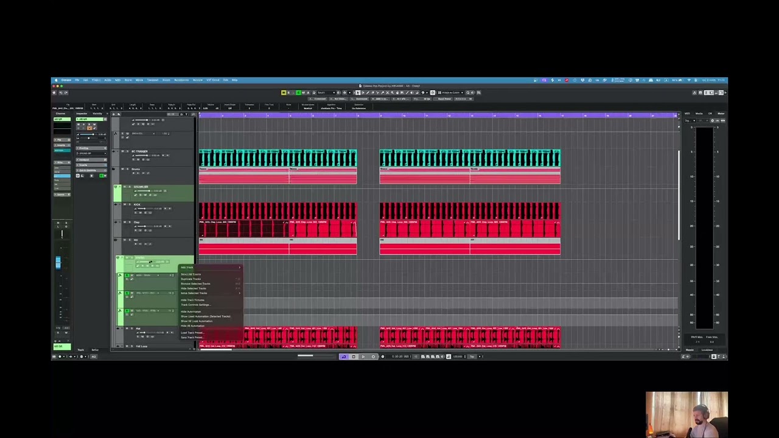Click the vertical scrollbar of arrangement
This screenshot has width=779, height=438.
point(679,195)
